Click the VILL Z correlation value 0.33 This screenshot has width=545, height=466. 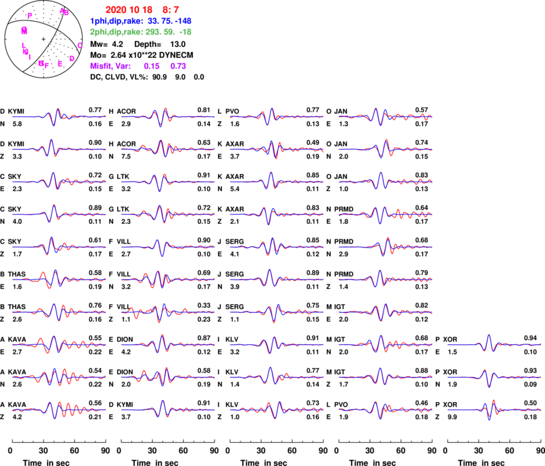pyautogui.click(x=204, y=305)
